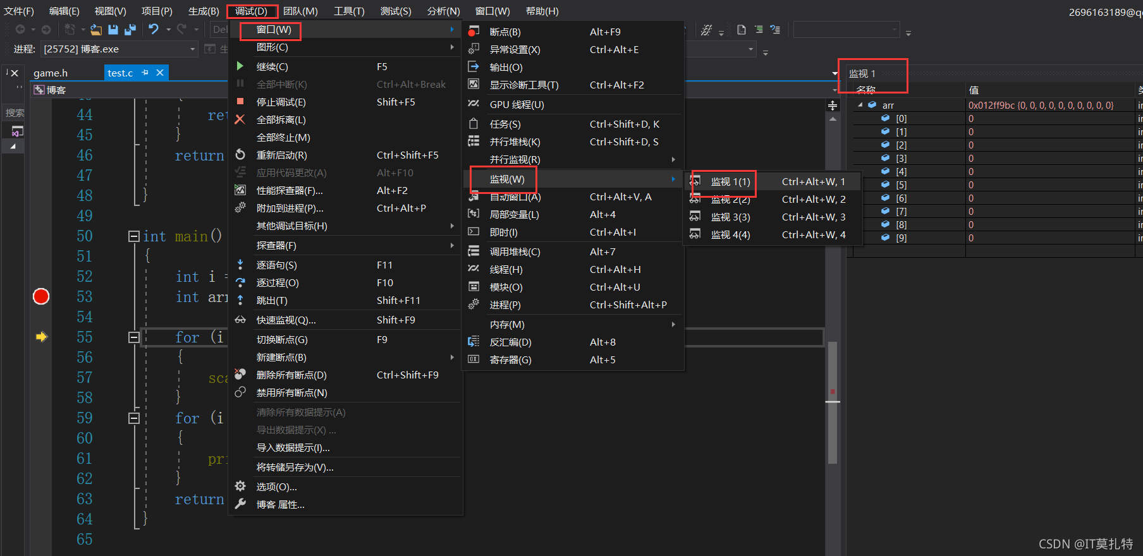Click the editor vertical scrollbar thumb

pos(833,402)
